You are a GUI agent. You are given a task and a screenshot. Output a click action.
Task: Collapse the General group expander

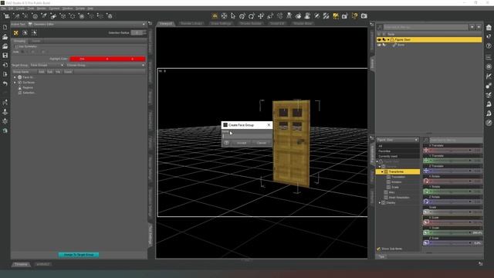coord(380,167)
